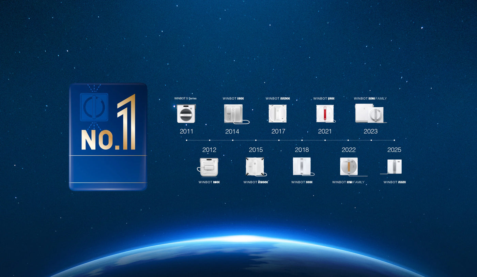Viewport: 477px width, 277px height.
Task: Select the 2022 year label
Action: tap(349, 150)
